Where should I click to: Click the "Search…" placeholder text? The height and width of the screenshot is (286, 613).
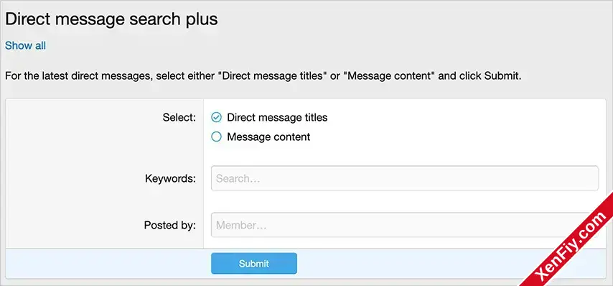coord(238,179)
